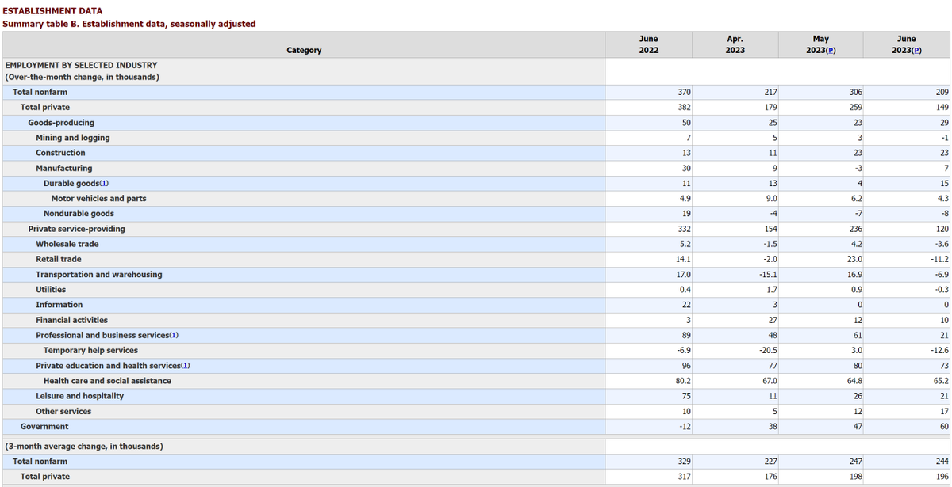The image size is (952, 487).
Task: Click 3-month average Total nonfarm value 329
Action: coord(684,462)
